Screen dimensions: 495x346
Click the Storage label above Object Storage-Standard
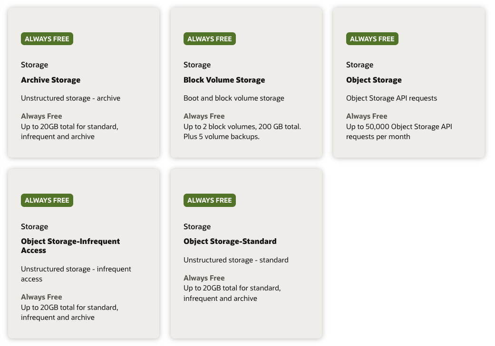click(197, 226)
